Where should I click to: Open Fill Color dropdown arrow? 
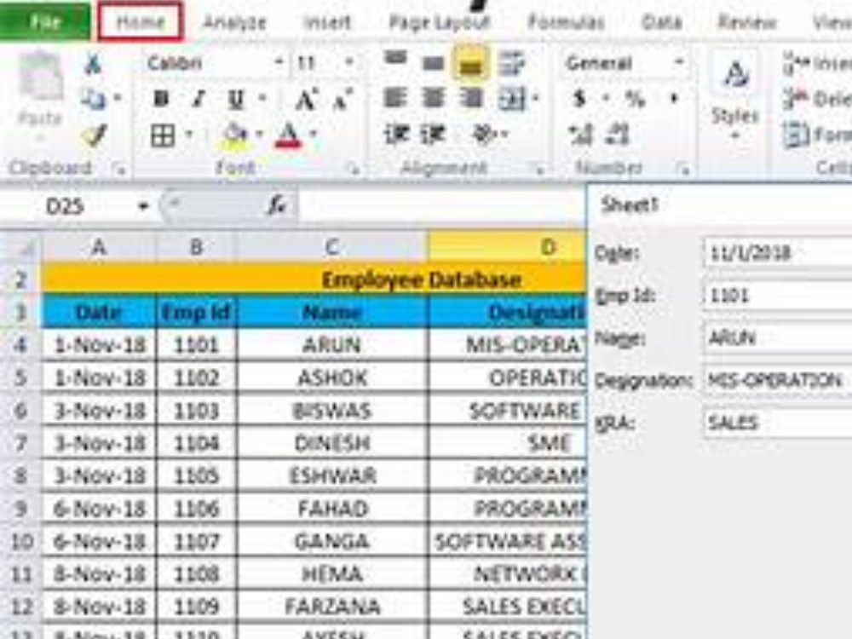coord(260,135)
